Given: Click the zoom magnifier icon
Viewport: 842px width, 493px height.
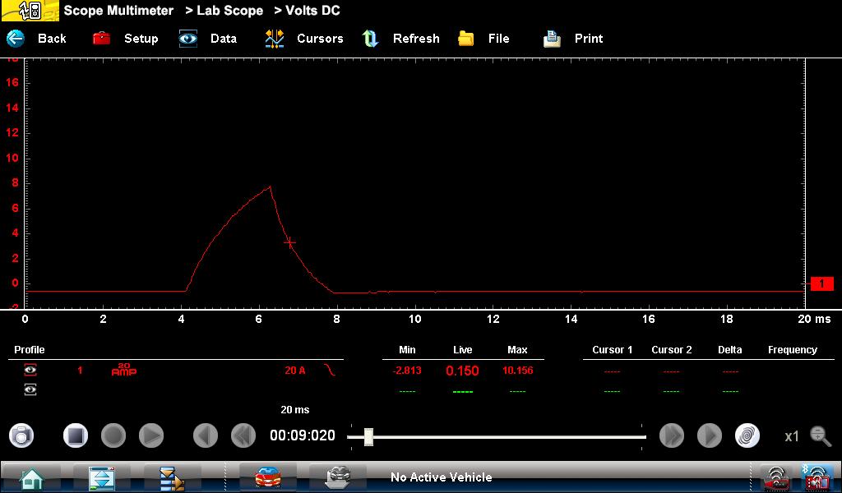Looking at the screenshot, I should [x=820, y=435].
